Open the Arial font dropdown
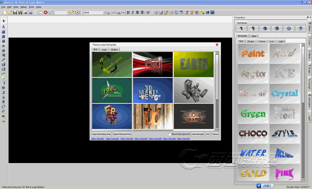 104,13
